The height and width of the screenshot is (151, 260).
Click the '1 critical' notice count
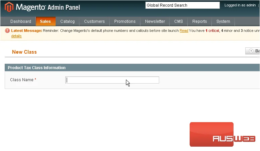tap(212, 31)
